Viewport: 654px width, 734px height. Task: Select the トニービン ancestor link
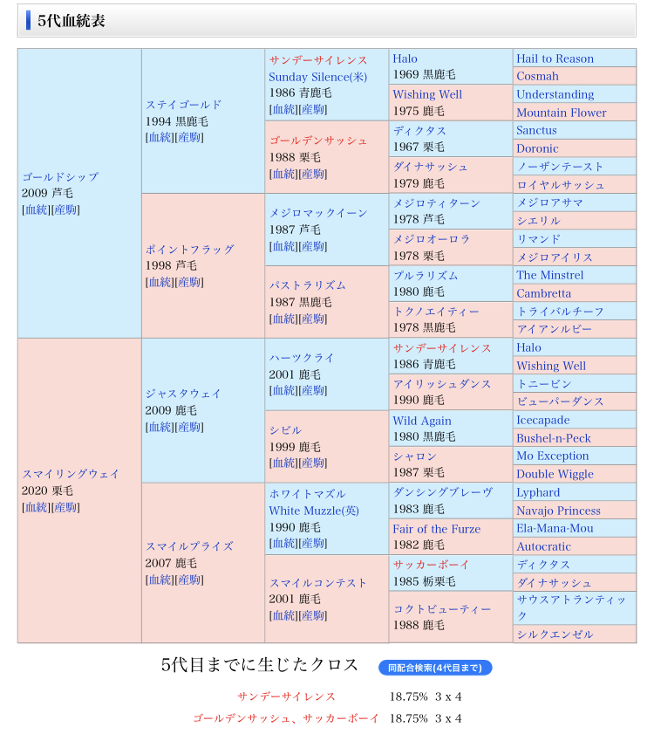click(543, 384)
